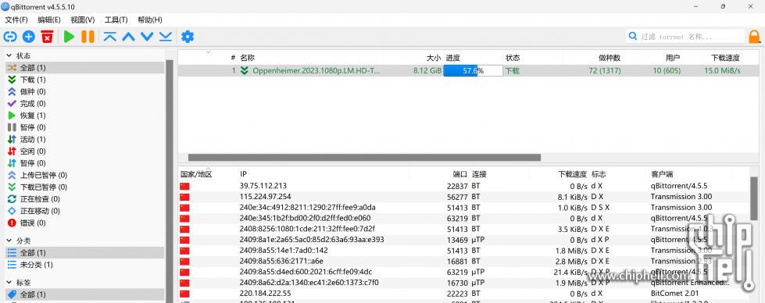Viewport: 765px width, 303px height.
Task: Select peer row 39.75.112.213
Action: (x=463, y=186)
